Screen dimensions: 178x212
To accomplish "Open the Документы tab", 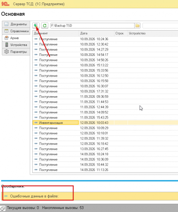I will (x=16, y=24).
